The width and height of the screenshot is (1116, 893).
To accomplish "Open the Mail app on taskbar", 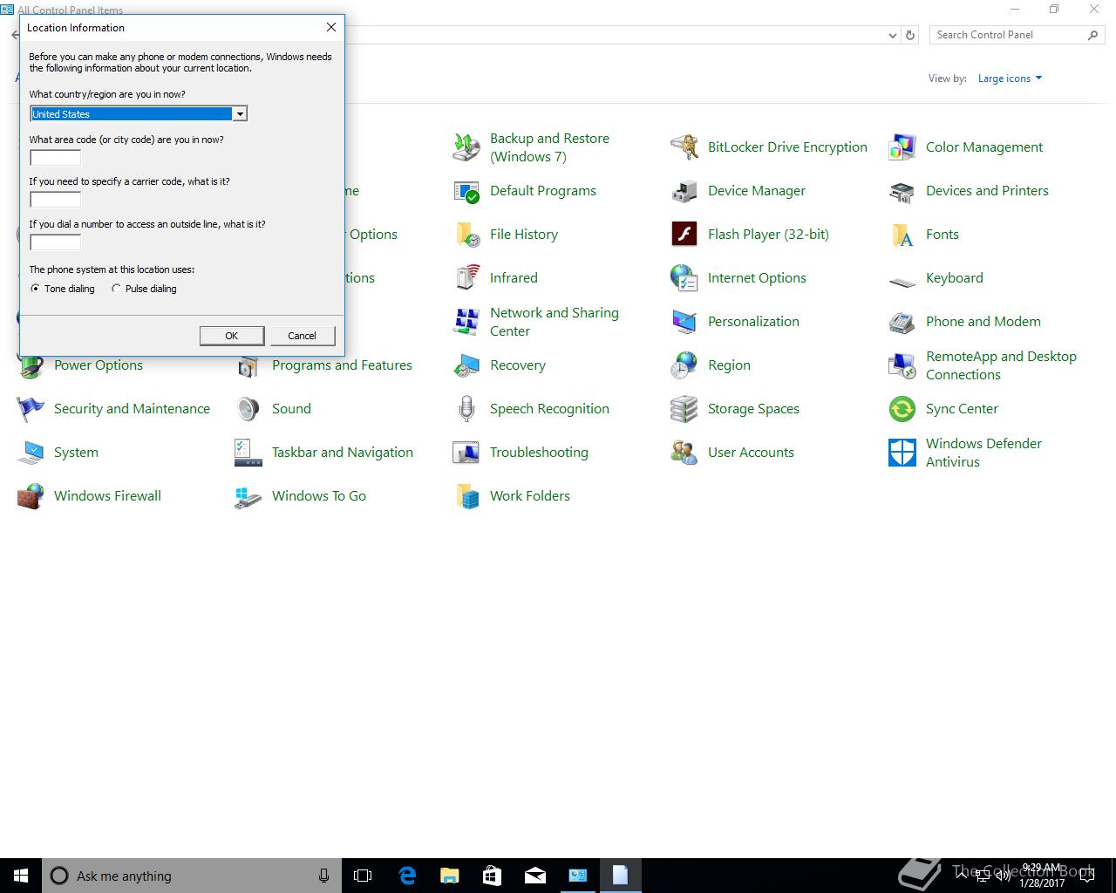I will (535, 876).
